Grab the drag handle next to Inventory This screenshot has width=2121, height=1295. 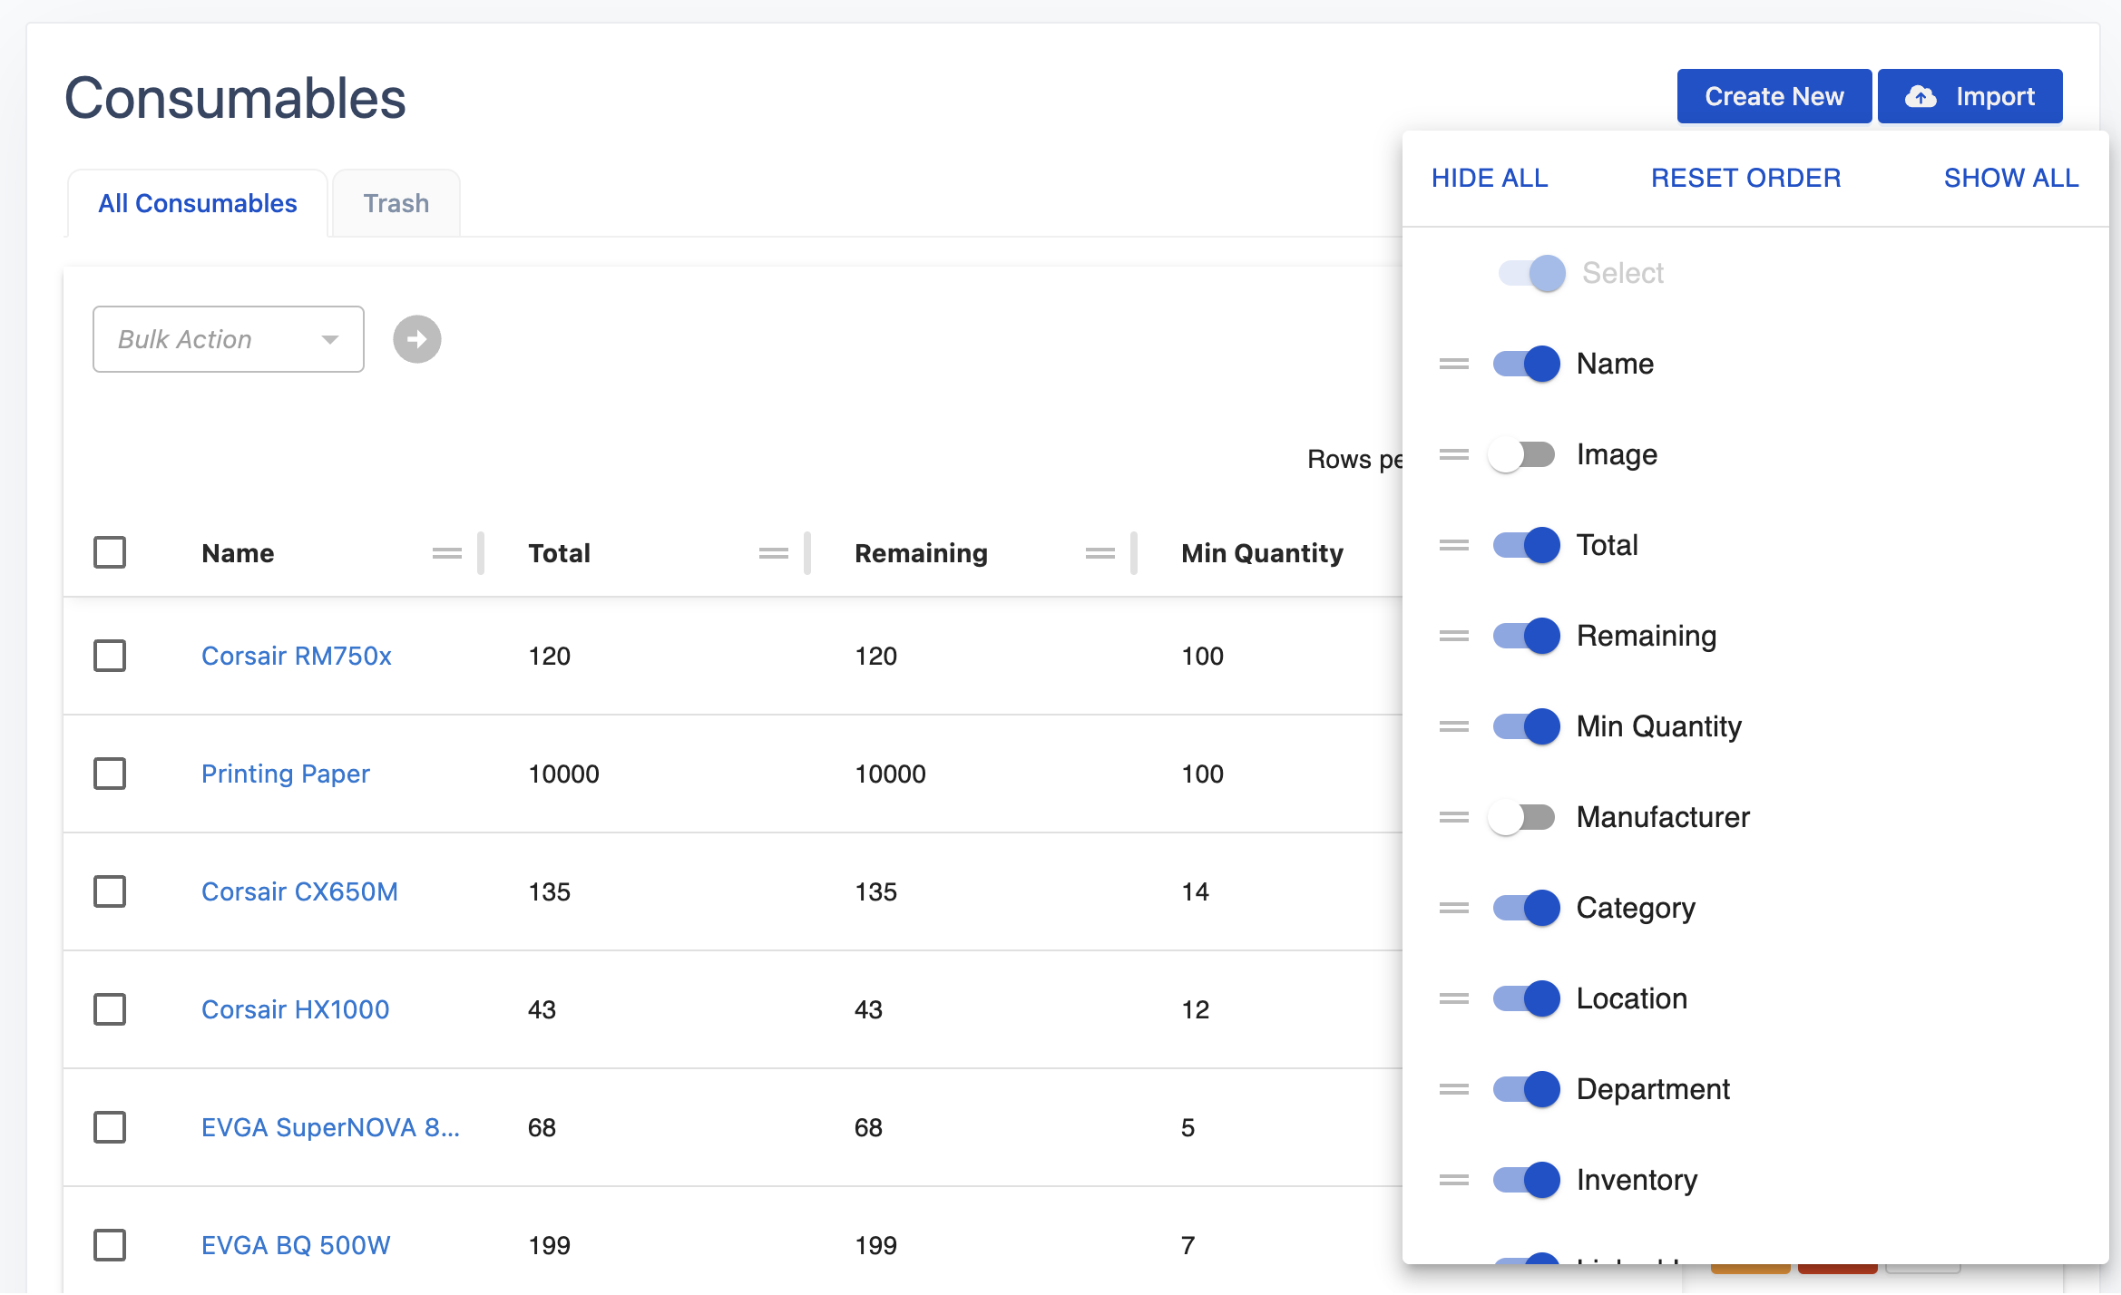pyautogui.click(x=1454, y=1180)
